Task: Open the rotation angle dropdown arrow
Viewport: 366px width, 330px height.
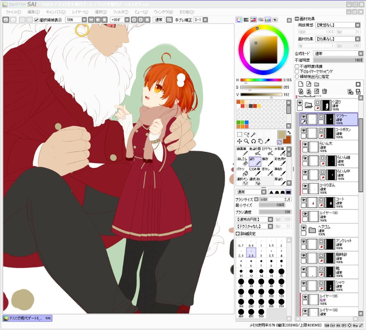Action: tap(127, 20)
